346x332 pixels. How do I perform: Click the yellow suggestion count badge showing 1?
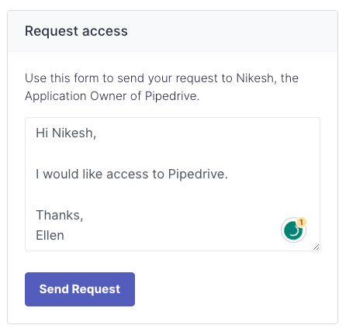[x=301, y=222]
